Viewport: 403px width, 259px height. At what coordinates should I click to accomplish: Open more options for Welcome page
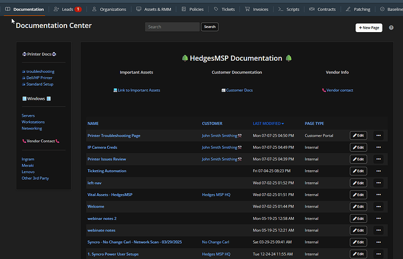click(x=378, y=206)
